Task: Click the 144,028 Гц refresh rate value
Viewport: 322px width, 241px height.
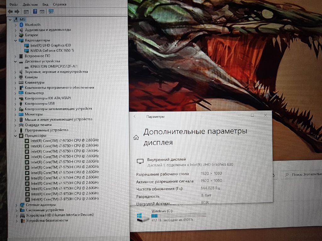Action: (210, 188)
